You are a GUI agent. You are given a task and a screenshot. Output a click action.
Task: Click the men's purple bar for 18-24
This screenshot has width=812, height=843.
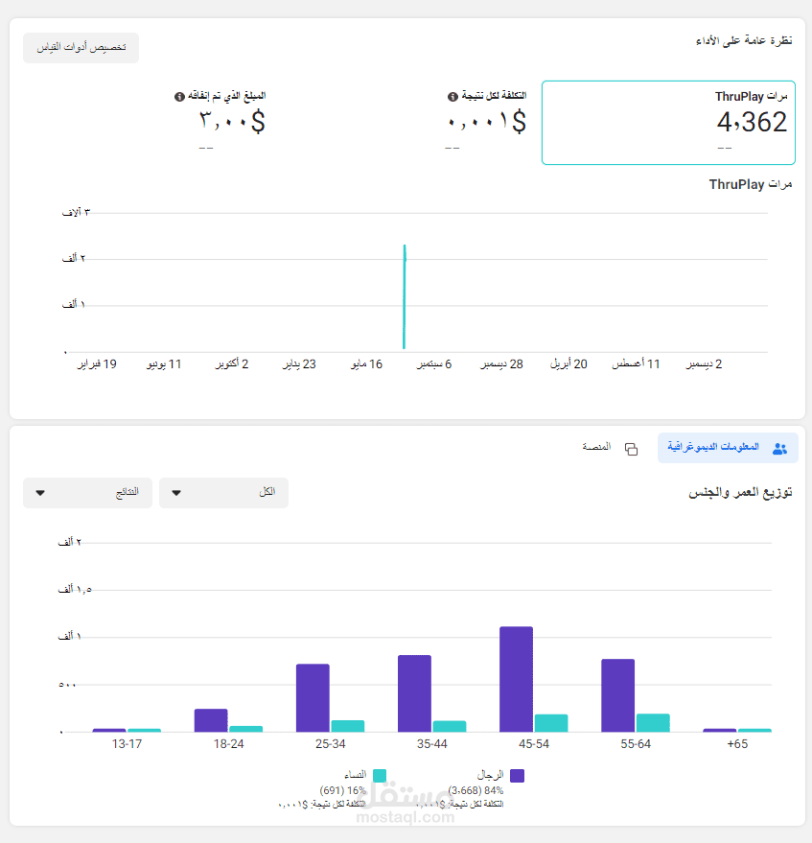pyautogui.click(x=211, y=720)
